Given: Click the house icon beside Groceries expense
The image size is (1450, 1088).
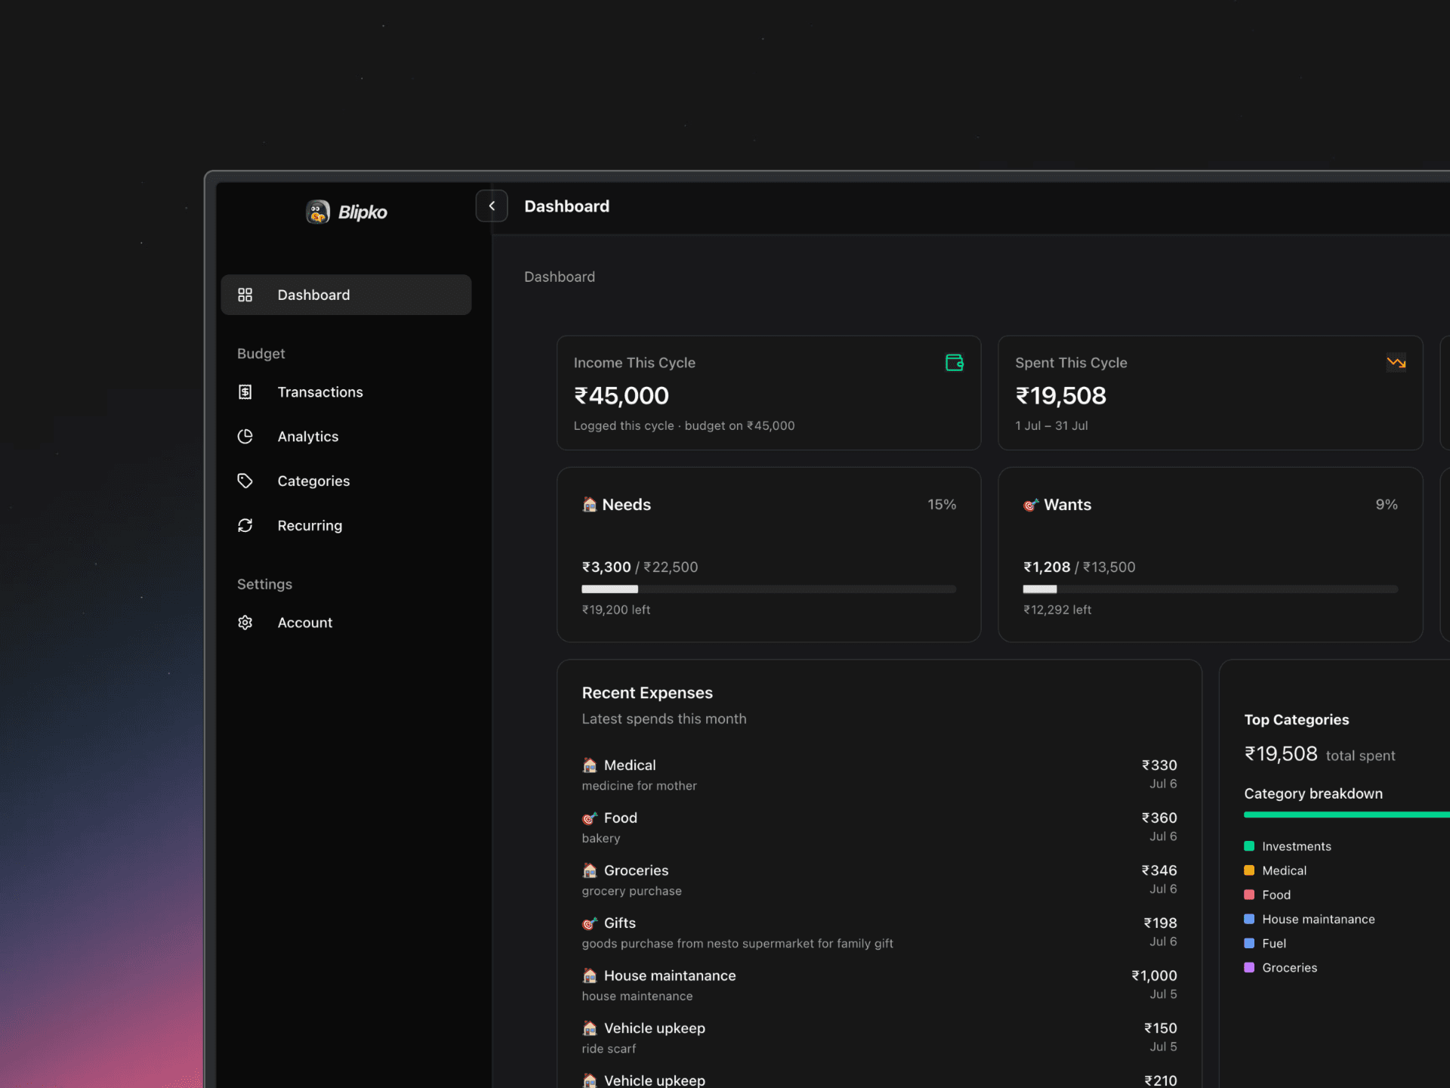Looking at the screenshot, I should [590, 870].
